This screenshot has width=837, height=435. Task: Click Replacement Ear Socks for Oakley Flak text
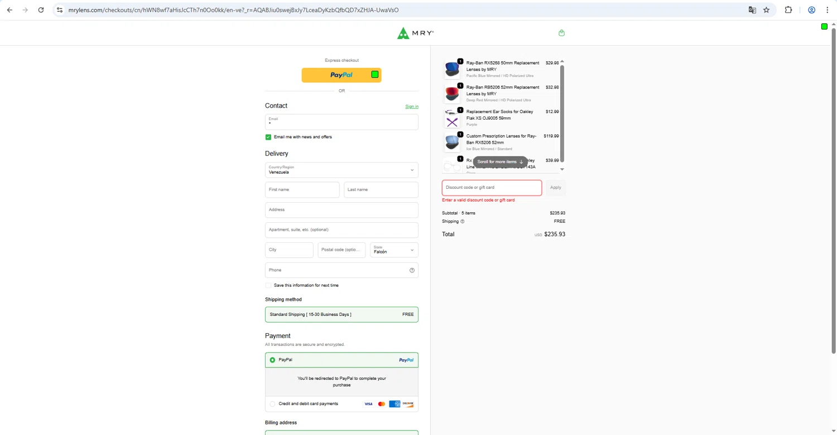click(x=499, y=115)
